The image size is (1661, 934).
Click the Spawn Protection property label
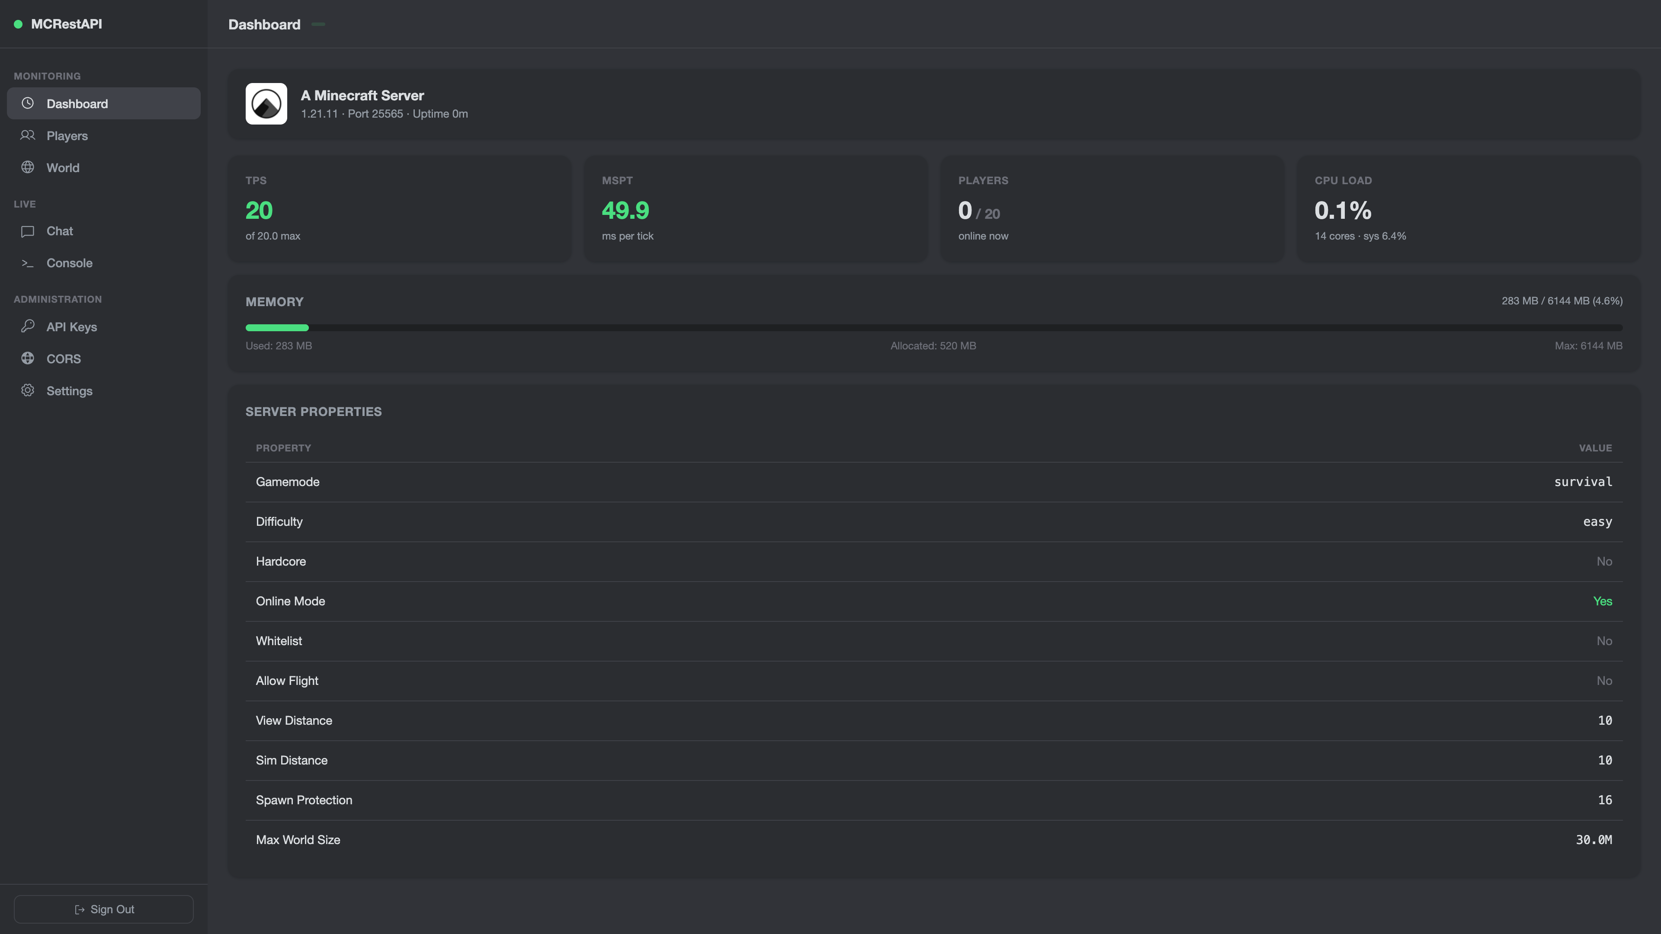(304, 800)
